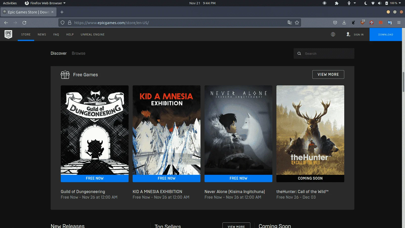Image resolution: width=405 pixels, height=228 pixels.
Task: Close the Epic Games Store tab
Action: (52, 12)
